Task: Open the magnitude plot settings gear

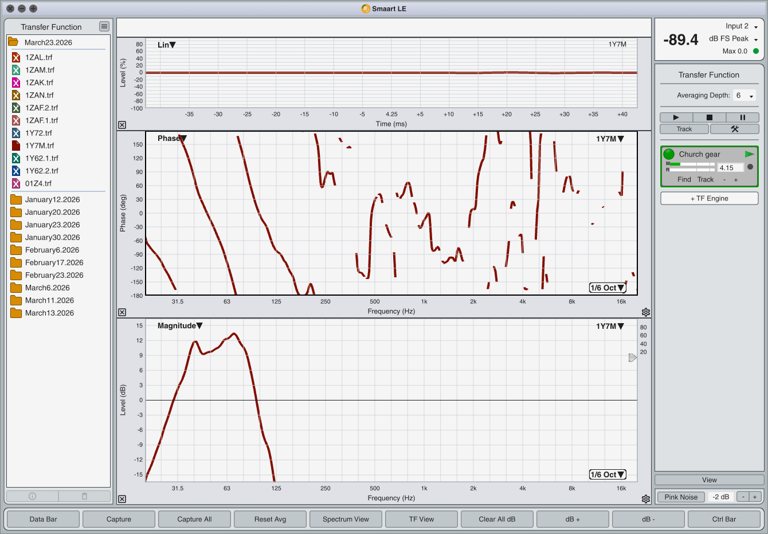Action: click(646, 499)
